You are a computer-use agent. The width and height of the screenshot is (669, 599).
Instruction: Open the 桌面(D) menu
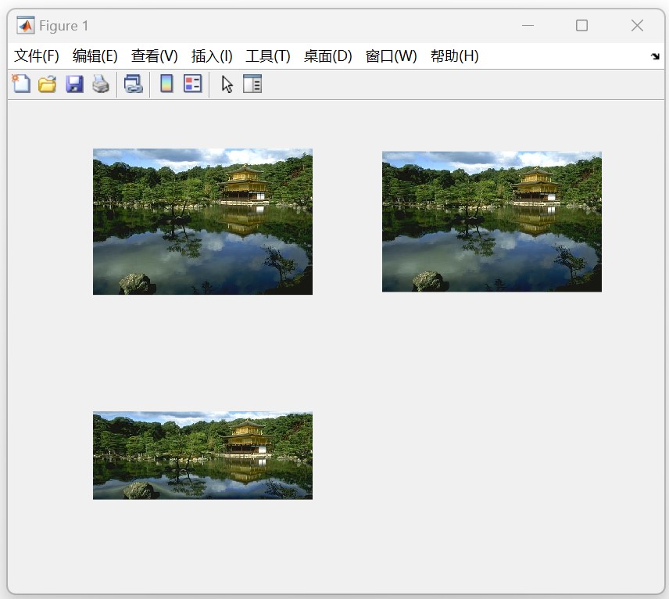point(327,56)
